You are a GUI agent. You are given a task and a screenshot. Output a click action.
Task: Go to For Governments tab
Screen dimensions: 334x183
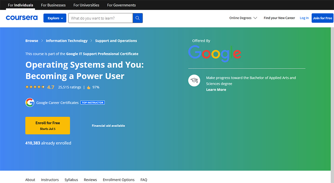(x=121, y=5)
